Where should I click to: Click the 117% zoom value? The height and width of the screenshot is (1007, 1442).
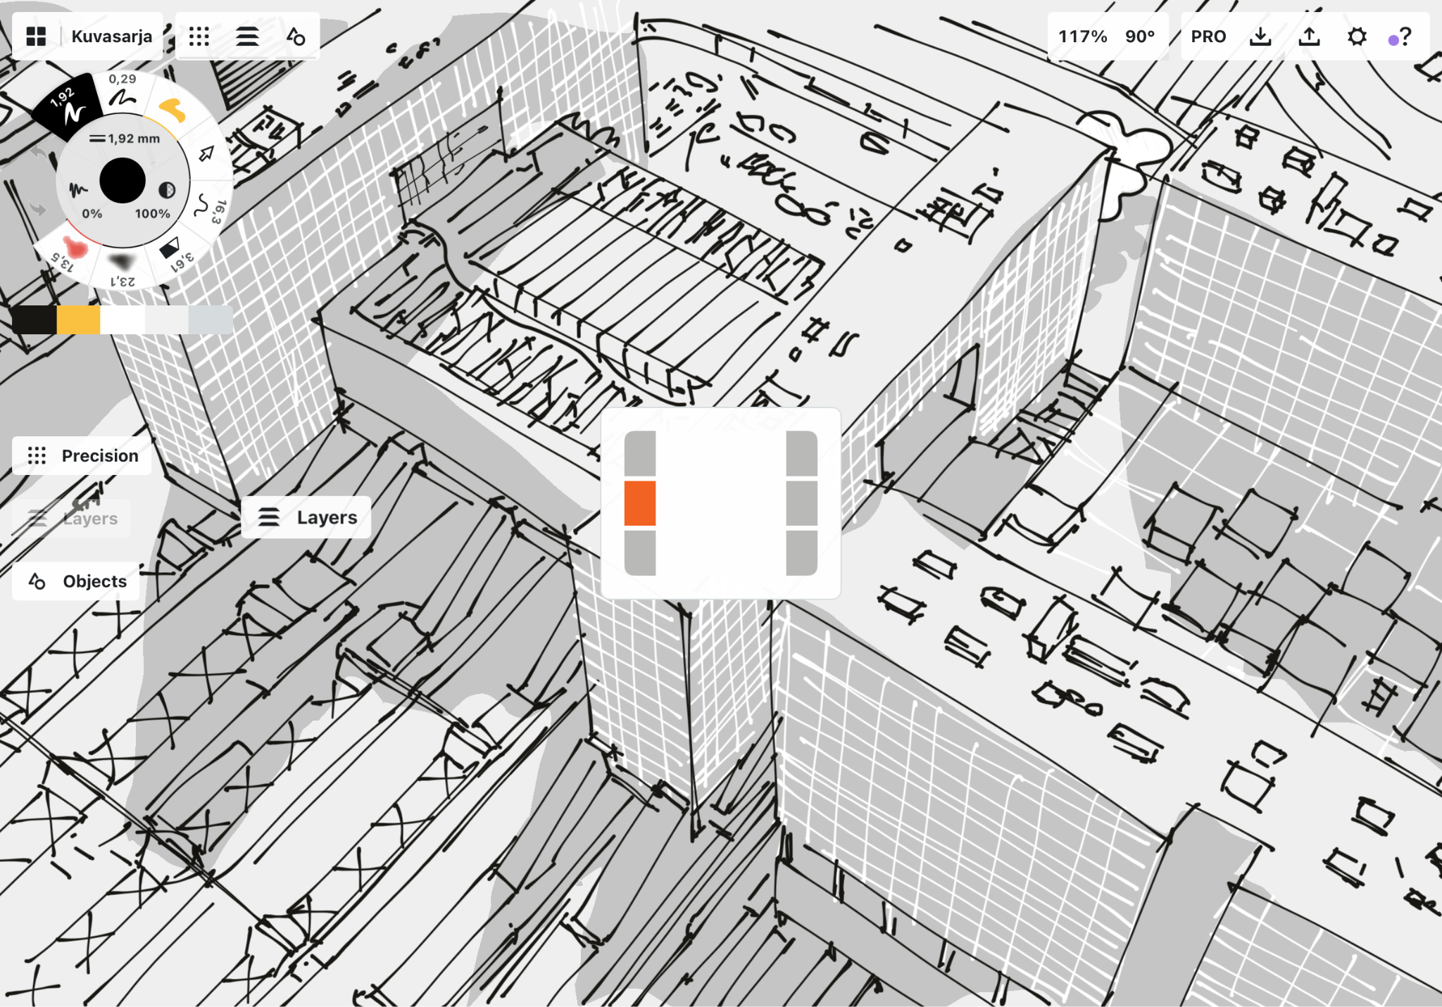pos(1083,37)
